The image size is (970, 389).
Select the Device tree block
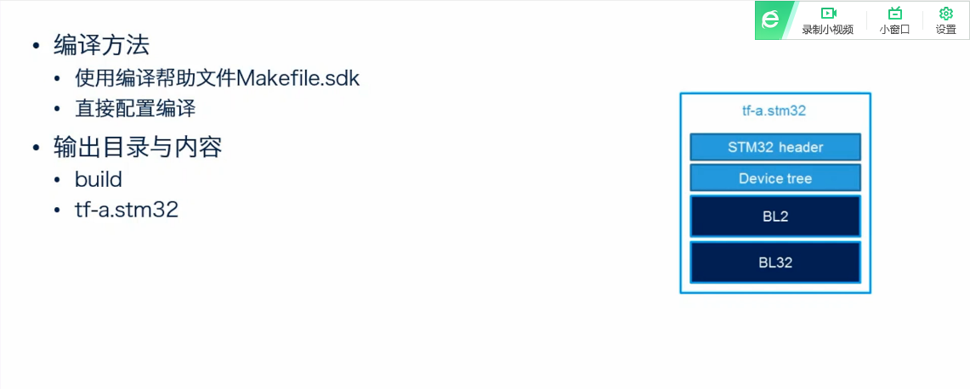point(775,178)
